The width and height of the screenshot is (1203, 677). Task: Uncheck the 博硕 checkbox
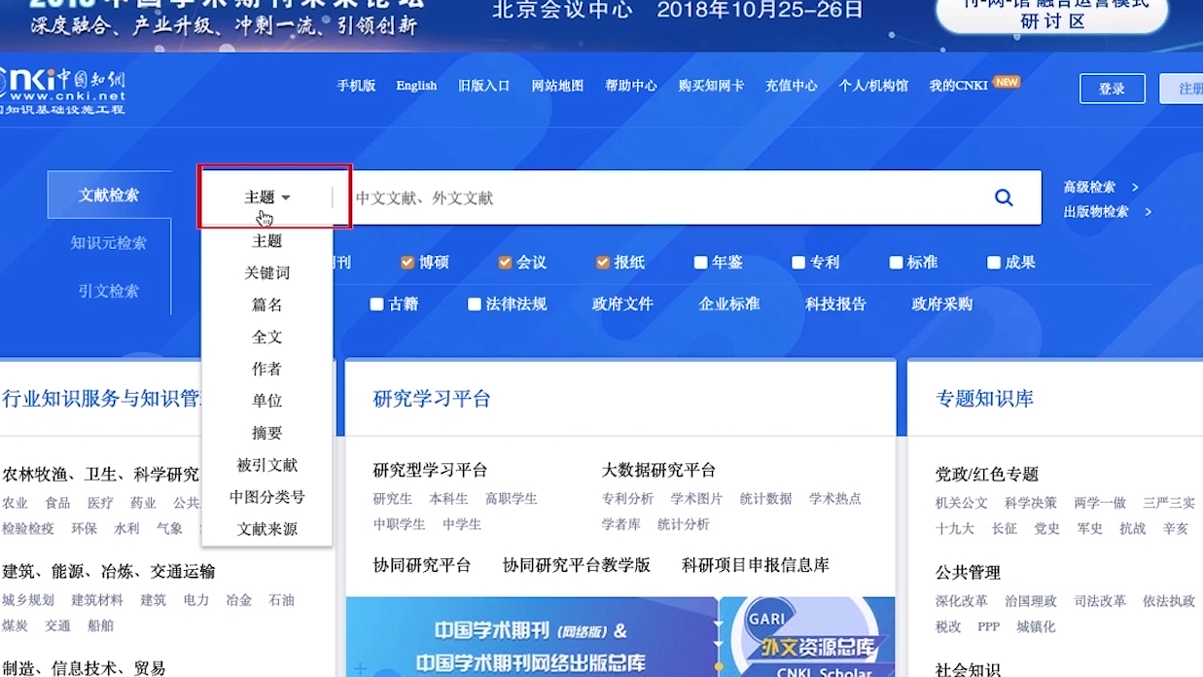[x=407, y=263]
